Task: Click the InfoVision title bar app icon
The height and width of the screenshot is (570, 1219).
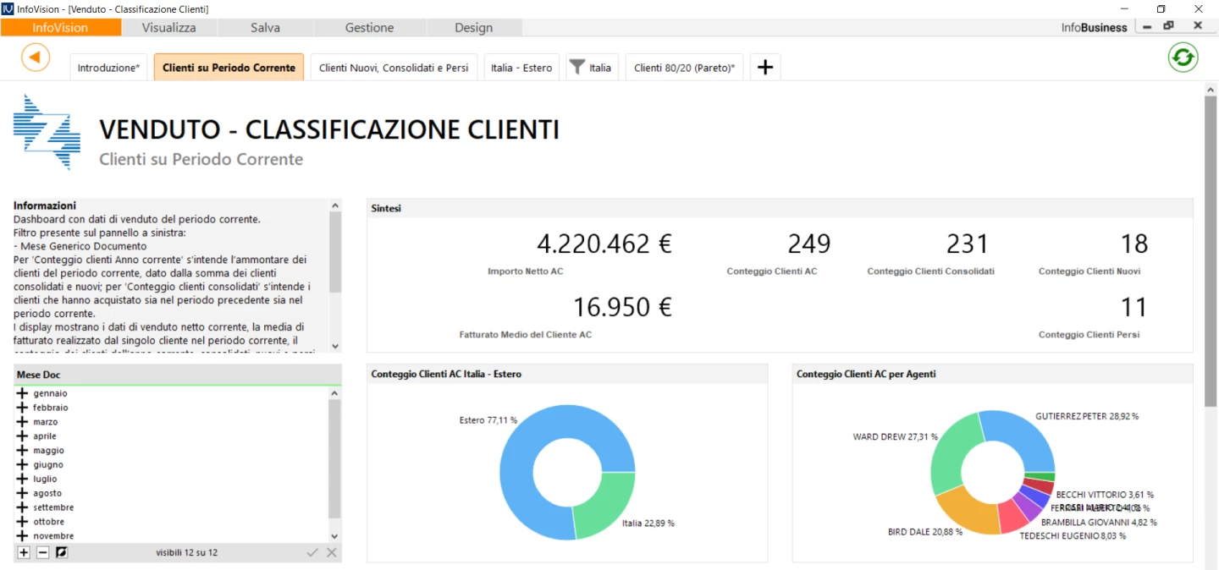Action: (8, 8)
